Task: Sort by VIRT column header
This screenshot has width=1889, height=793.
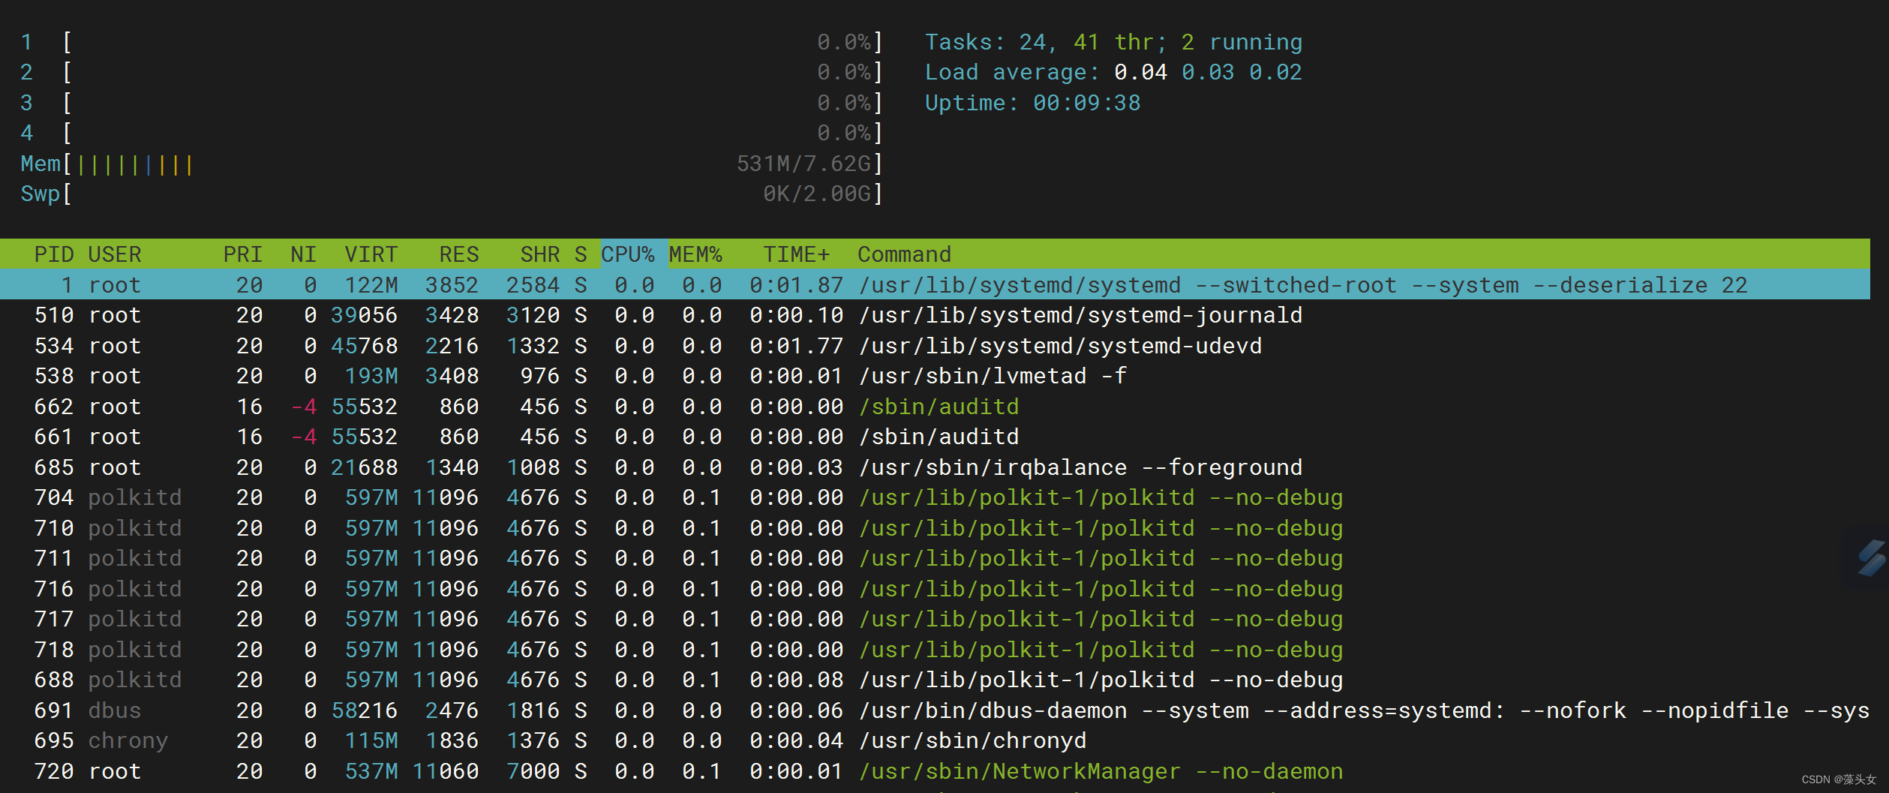Action: [x=371, y=254]
